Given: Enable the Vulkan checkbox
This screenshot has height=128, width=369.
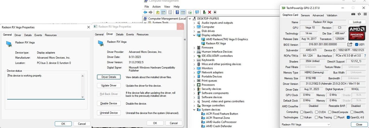Looking at the screenshot, I should (302, 117).
